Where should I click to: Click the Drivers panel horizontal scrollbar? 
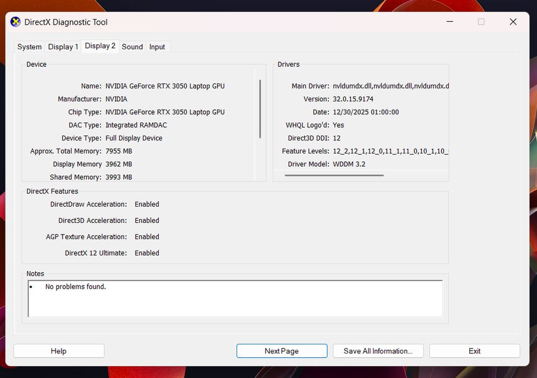click(334, 175)
